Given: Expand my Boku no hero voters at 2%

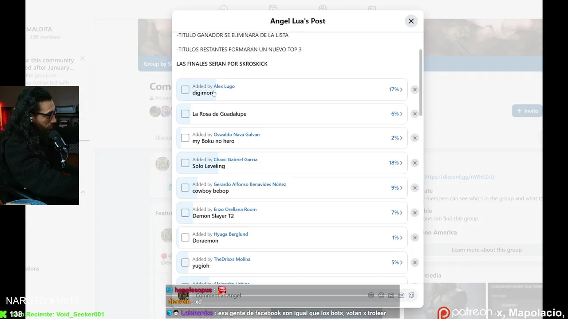Looking at the screenshot, I should click(x=397, y=138).
